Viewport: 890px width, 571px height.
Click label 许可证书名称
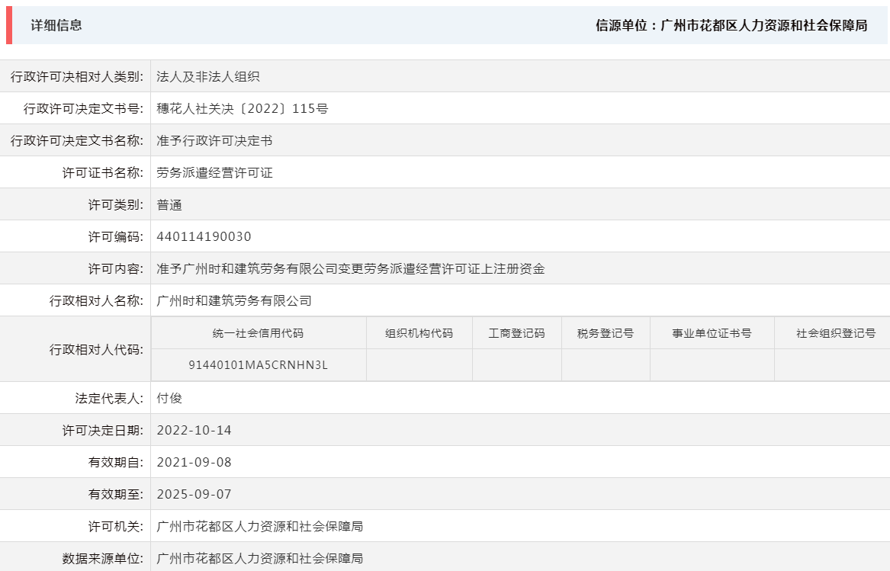103,172
